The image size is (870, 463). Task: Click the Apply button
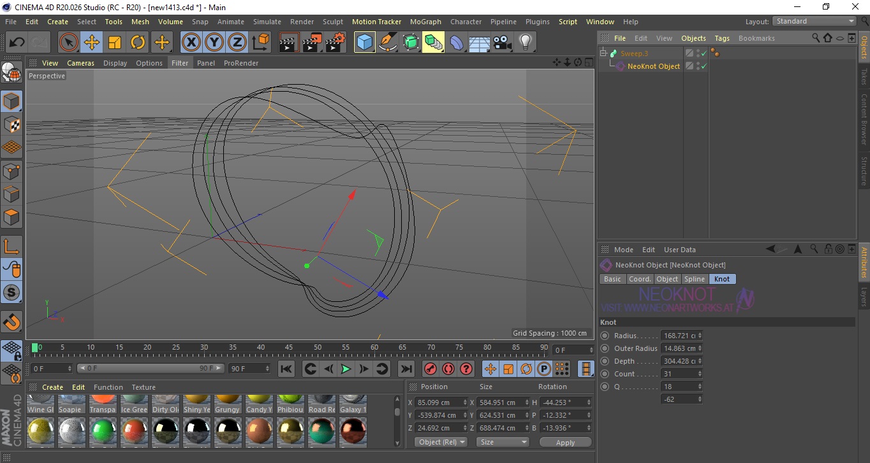pyautogui.click(x=565, y=442)
